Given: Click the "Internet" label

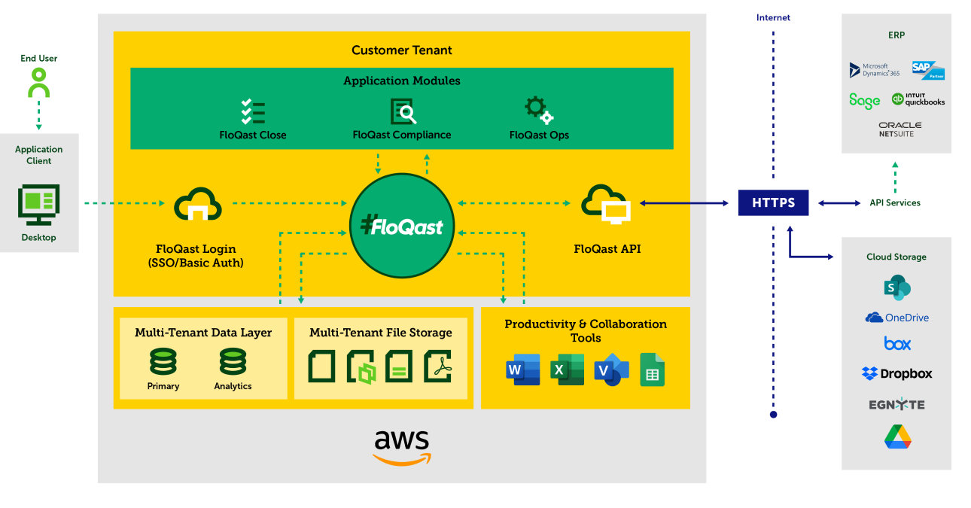Looking at the screenshot, I should point(774,17).
